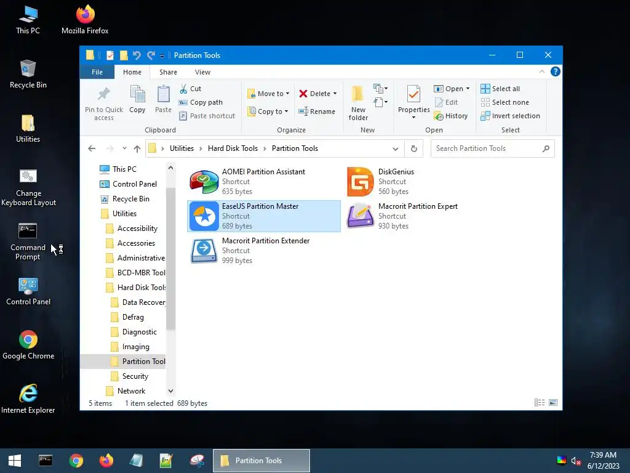Expand the Open dropdown arrow
Image resolution: width=630 pixels, height=473 pixels.
pos(468,89)
